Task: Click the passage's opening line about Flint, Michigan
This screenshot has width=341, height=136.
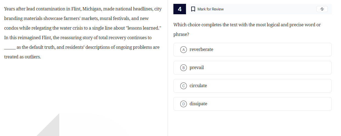Action: (x=83, y=9)
